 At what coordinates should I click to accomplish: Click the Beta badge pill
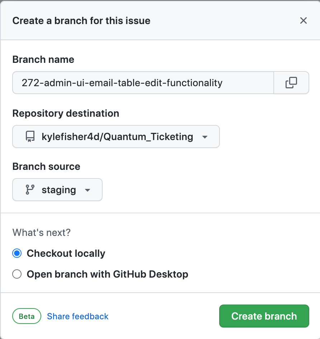pos(27,316)
